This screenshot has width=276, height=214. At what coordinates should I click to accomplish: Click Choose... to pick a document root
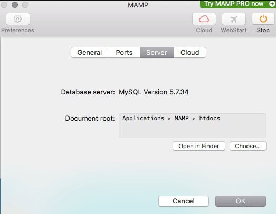248,146
